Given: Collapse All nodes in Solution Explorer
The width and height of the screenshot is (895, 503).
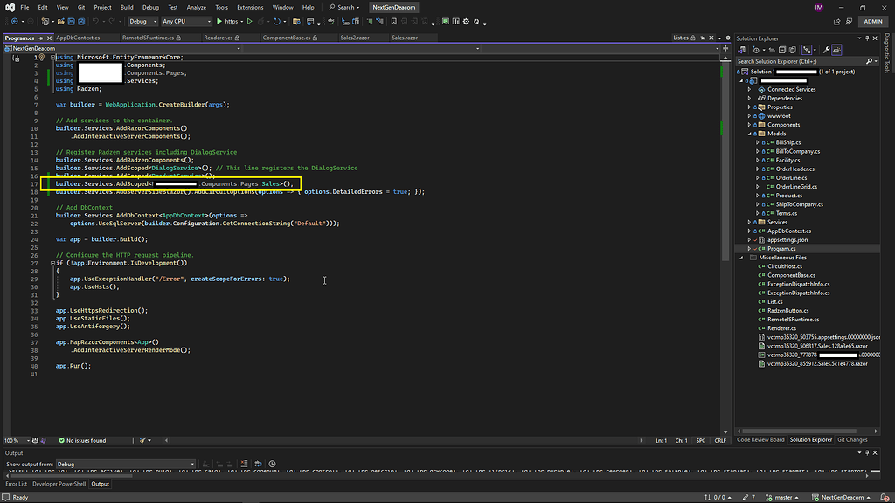Looking at the screenshot, I should pyautogui.click(x=781, y=50).
